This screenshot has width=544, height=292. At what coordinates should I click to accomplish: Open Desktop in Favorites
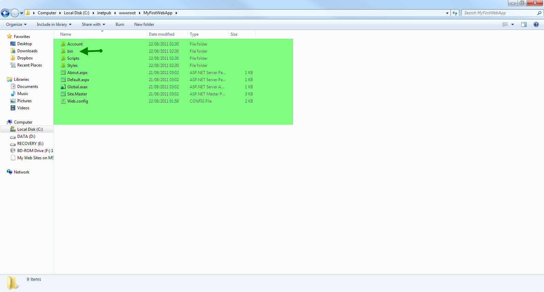[24, 44]
